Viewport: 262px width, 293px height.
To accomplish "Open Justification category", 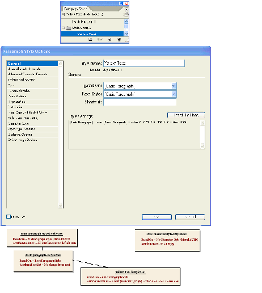I will [15, 107].
